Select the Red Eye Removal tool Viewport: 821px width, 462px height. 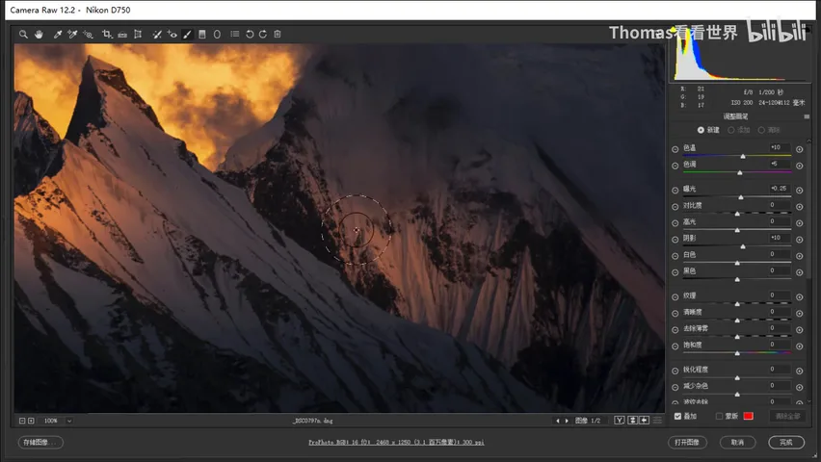[x=172, y=34]
